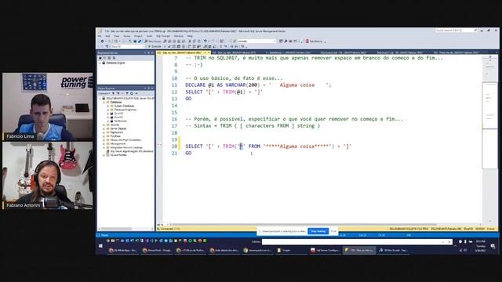The image size is (502, 282).
Task: Click the Cut icon in main toolbar
Action: point(190,42)
